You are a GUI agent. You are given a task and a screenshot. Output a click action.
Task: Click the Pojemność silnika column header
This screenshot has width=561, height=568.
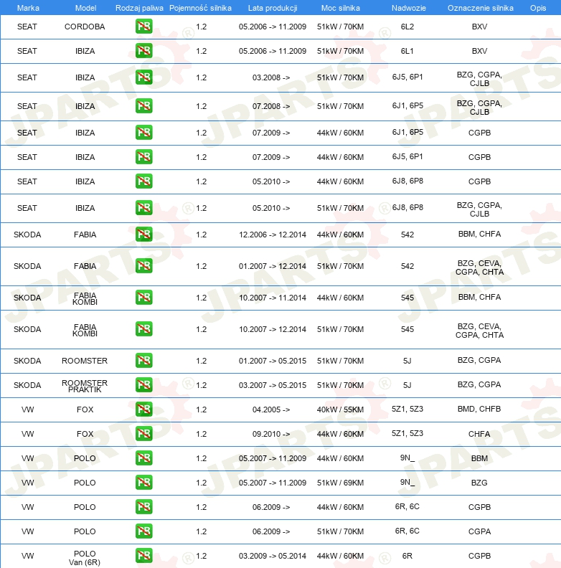(x=200, y=8)
